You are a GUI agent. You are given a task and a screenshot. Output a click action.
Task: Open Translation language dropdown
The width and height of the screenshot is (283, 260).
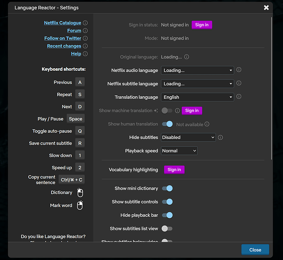tap(197, 97)
